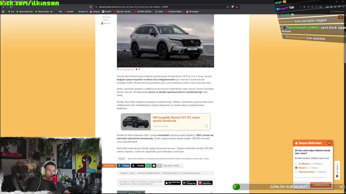Click the WhatsApp share icon
Viewport: 346px width, 194px height.
(x=148, y=166)
